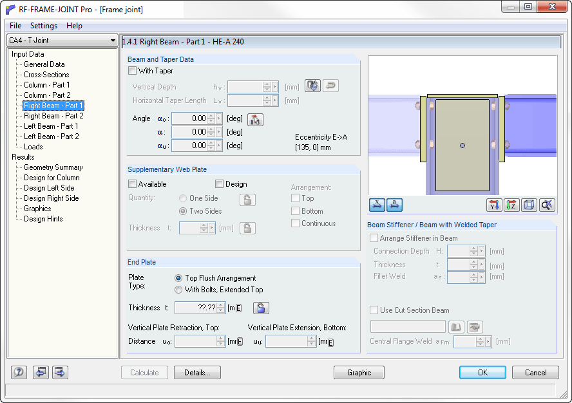Enable the With Taper checkbox
Viewport: 572px width, 403px height.
133,71
